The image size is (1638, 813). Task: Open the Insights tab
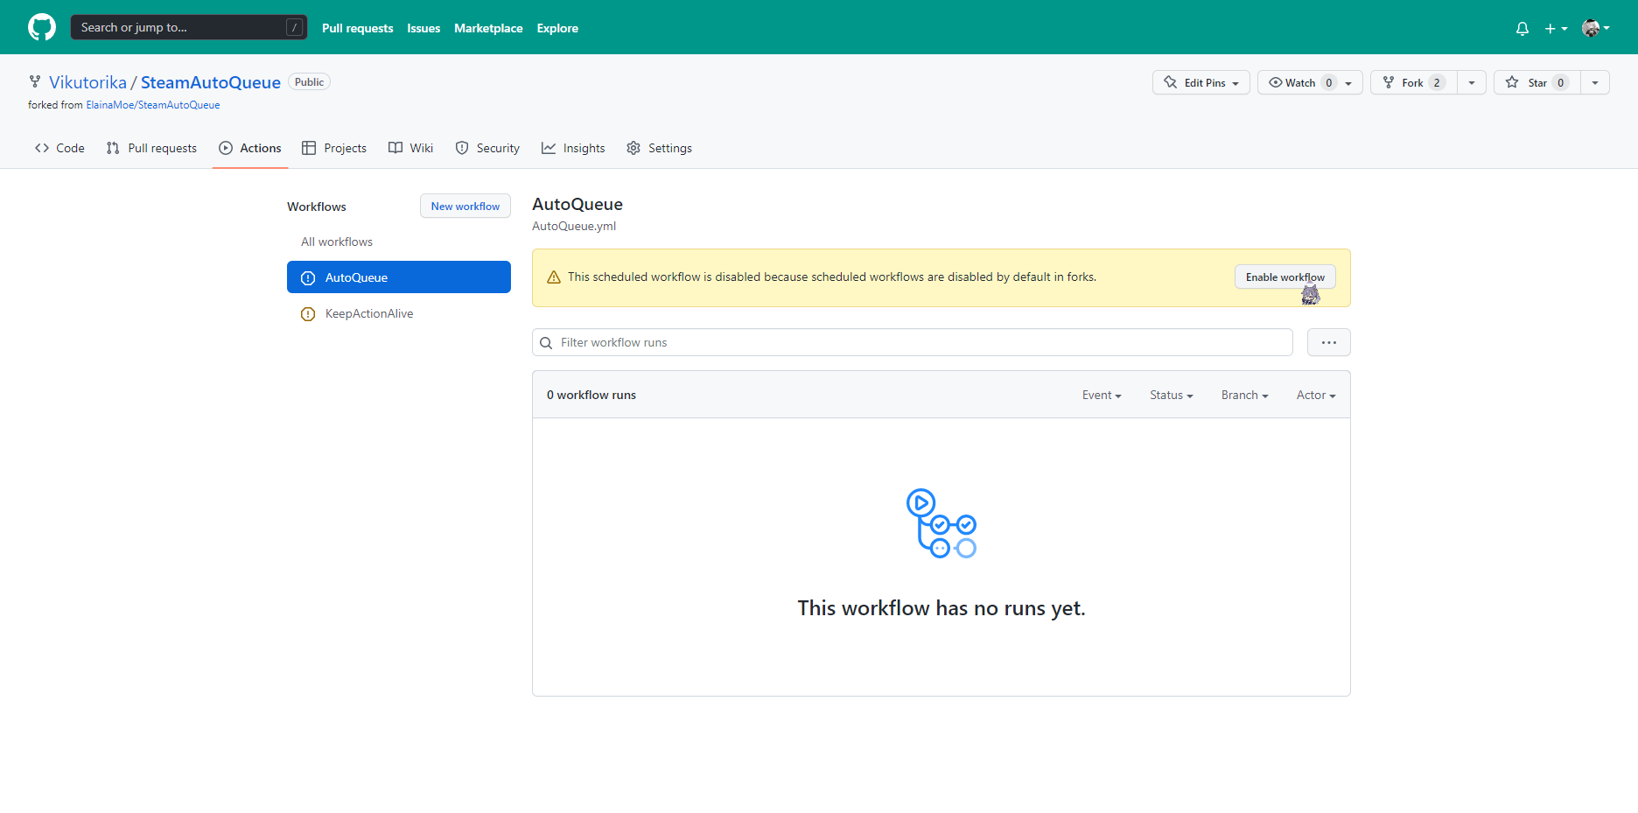tap(573, 148)
